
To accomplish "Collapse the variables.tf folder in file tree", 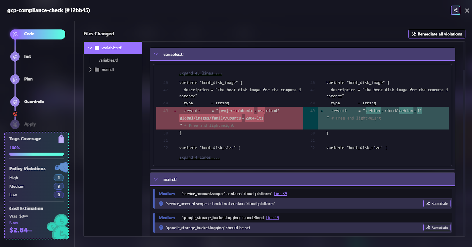I will 90,48.
